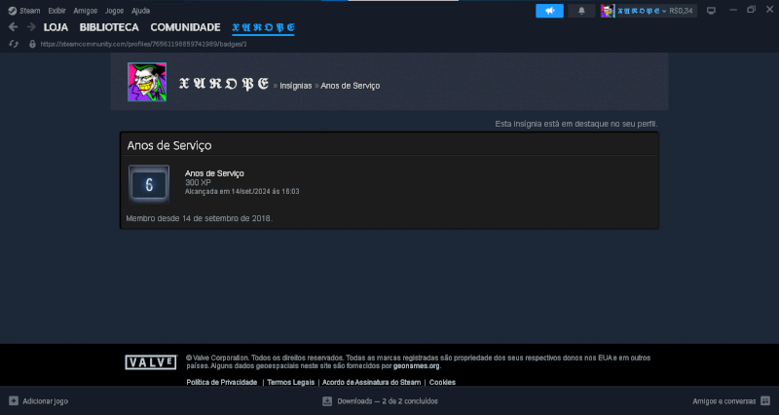Open Downloads 2 de 2 concluídos

point(388,401)
